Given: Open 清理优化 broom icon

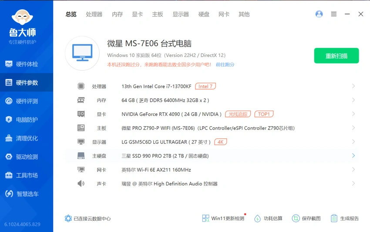Looking at the screenshot, I should pyautogui.click(x=9, y=138).
